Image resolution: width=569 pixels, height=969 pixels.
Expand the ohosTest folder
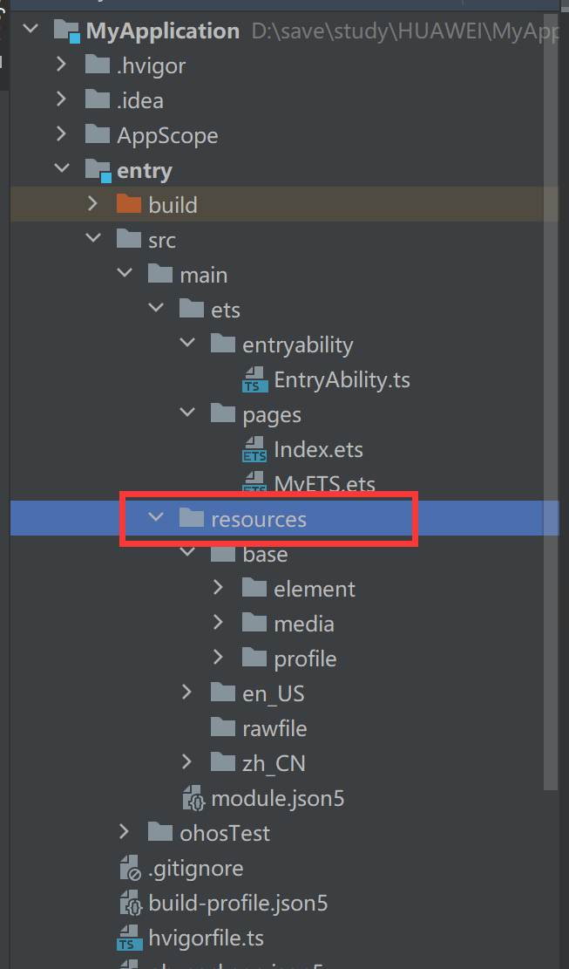pyautogui.click(x=124, y=832)
